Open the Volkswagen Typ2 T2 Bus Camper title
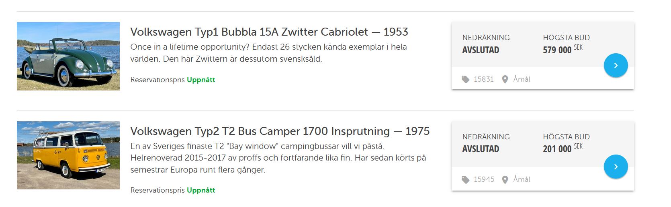This screenshot has height=207, width=671. pos(280,131)
